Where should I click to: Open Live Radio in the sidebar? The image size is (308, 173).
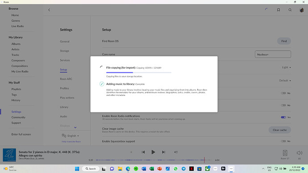tap(17, 26)
